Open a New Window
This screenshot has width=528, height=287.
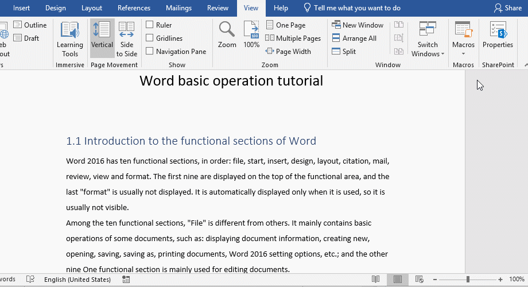point(358,25)
